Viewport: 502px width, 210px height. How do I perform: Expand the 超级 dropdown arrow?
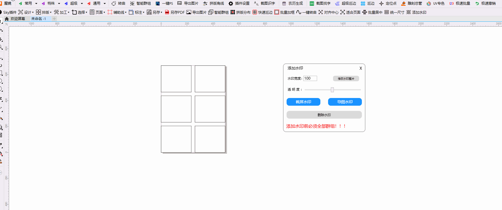pyautogui.click(x=82, y=4)
